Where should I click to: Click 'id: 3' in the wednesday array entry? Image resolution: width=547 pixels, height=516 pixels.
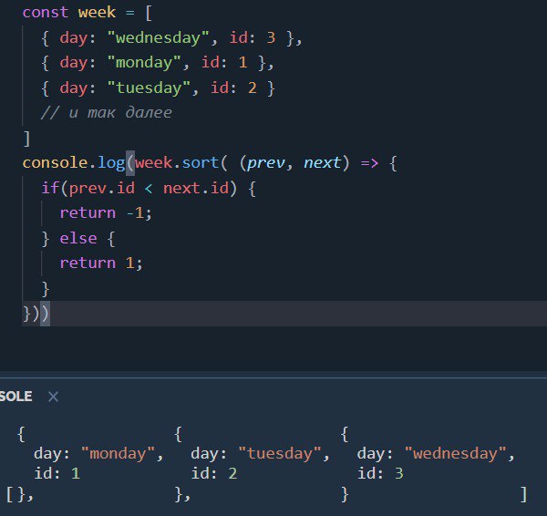(x=253, y=37)
